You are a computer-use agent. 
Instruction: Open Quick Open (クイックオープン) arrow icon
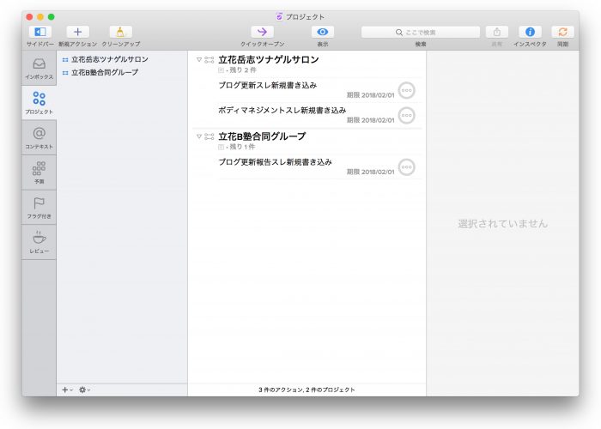pyautogui.click(x=262, y=32)
